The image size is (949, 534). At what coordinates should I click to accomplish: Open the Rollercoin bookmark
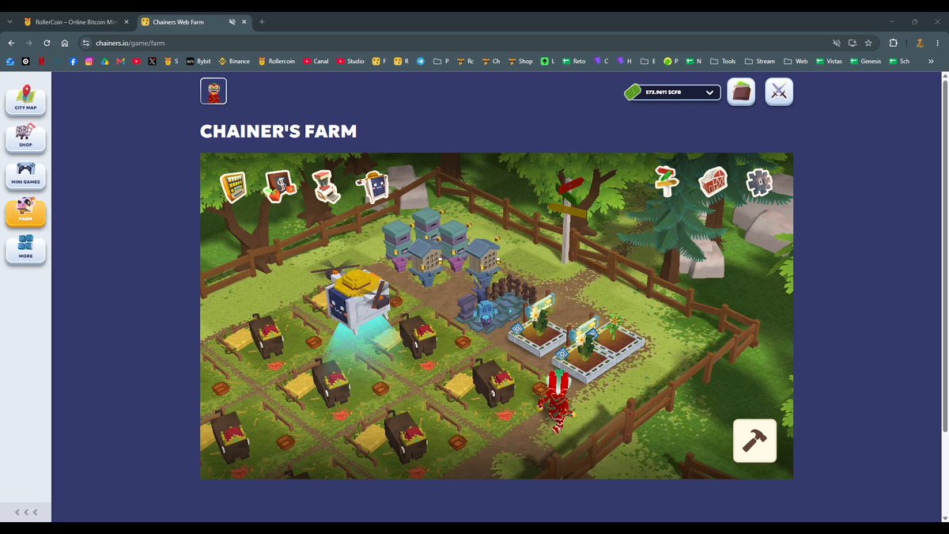pyautogui.click(x=277, y=61)
